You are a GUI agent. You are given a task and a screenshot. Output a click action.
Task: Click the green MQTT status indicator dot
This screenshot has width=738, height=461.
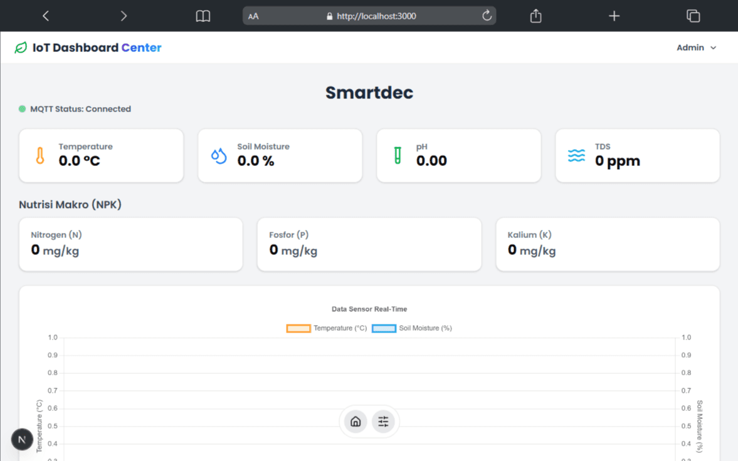(x=23, y=109)
